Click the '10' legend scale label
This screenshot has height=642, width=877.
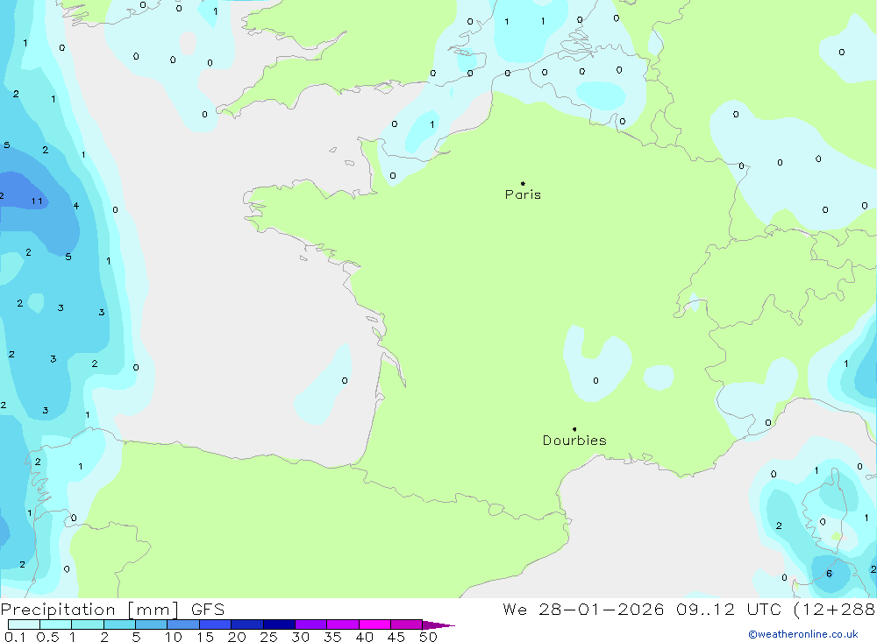pos(174,637)
